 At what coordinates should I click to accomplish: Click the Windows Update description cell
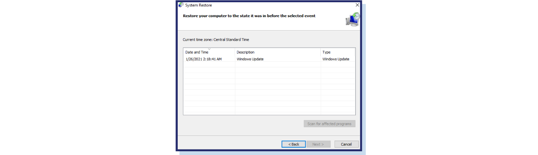250,59
